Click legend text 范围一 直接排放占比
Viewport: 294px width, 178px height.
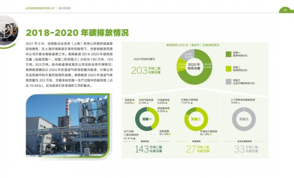coord(240,54)
